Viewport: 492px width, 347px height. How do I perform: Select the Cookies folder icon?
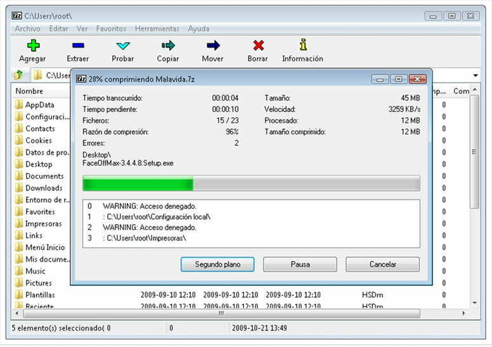pyautogui.click(x=19, y=140)
